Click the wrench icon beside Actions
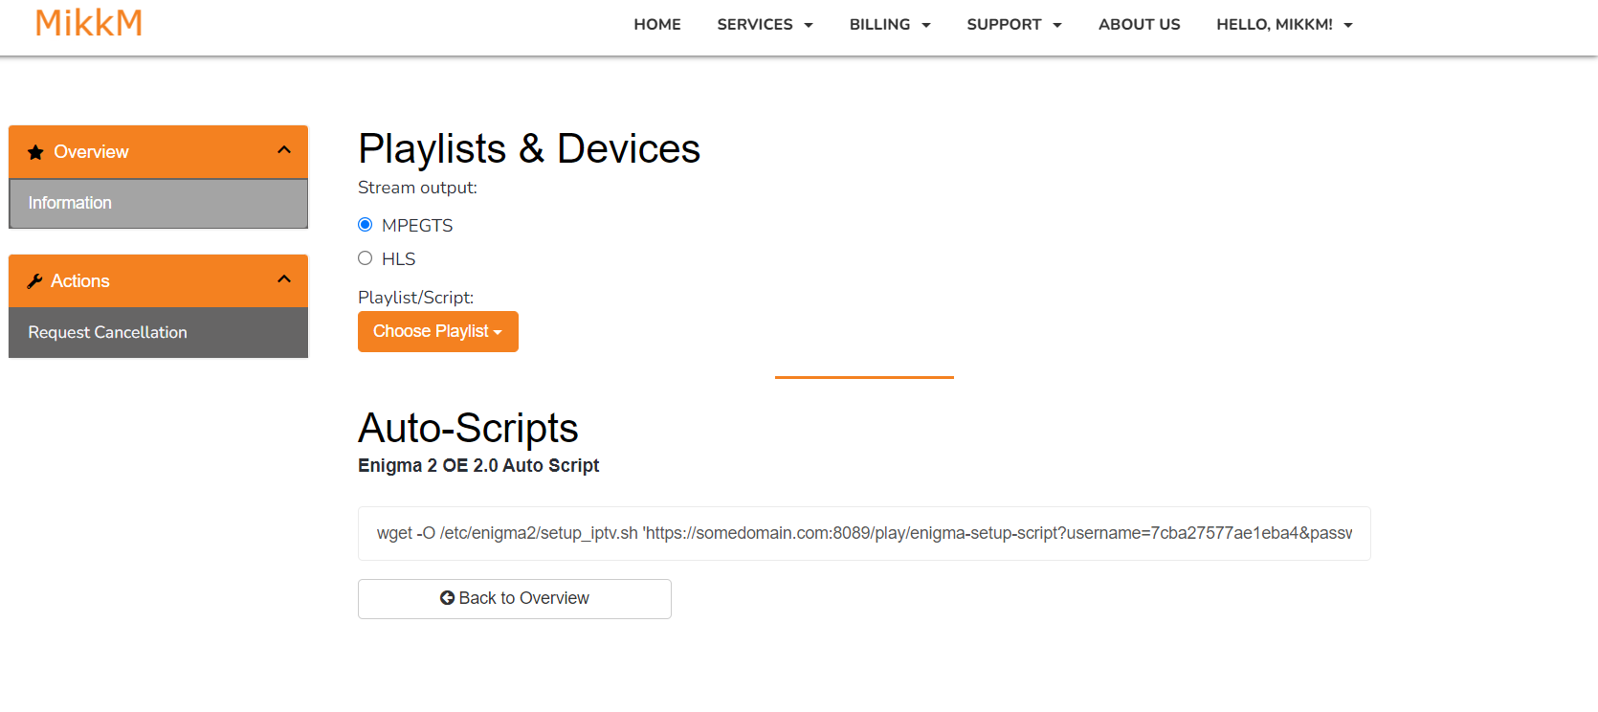Screen dimensions: 1598x712 point(35,281)
